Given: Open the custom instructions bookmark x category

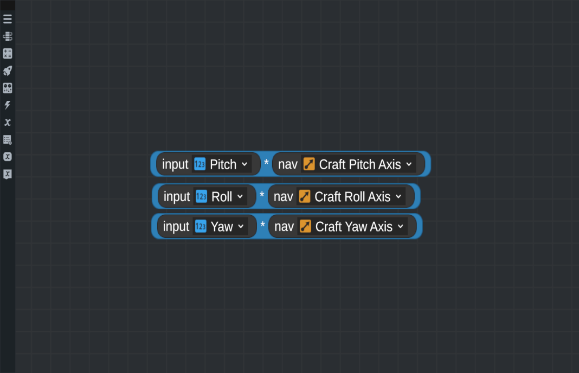Looking at the screenshot, I should [x=8, y=174].
